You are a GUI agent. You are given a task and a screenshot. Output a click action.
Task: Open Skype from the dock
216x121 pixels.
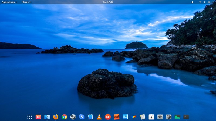click(x=82, y=117)
